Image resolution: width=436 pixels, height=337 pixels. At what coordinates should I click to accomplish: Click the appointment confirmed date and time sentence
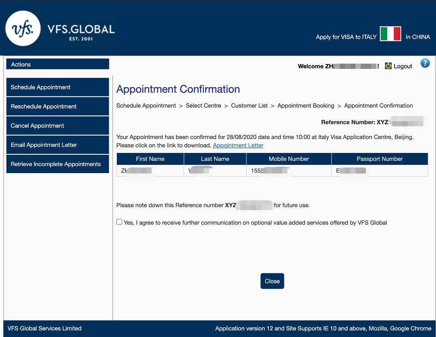click(x=265, y=137)
